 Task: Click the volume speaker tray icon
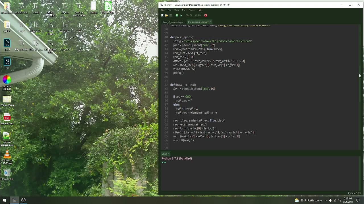pyautogui.click(x=339, y=200)
